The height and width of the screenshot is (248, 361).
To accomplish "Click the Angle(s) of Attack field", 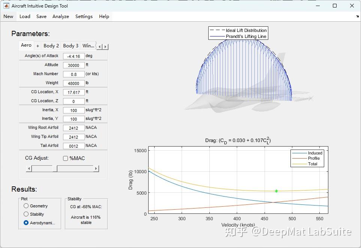I will [74, 56].
